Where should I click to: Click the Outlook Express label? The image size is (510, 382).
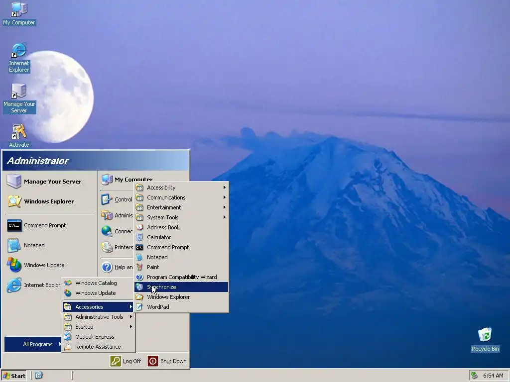point(95,337)
